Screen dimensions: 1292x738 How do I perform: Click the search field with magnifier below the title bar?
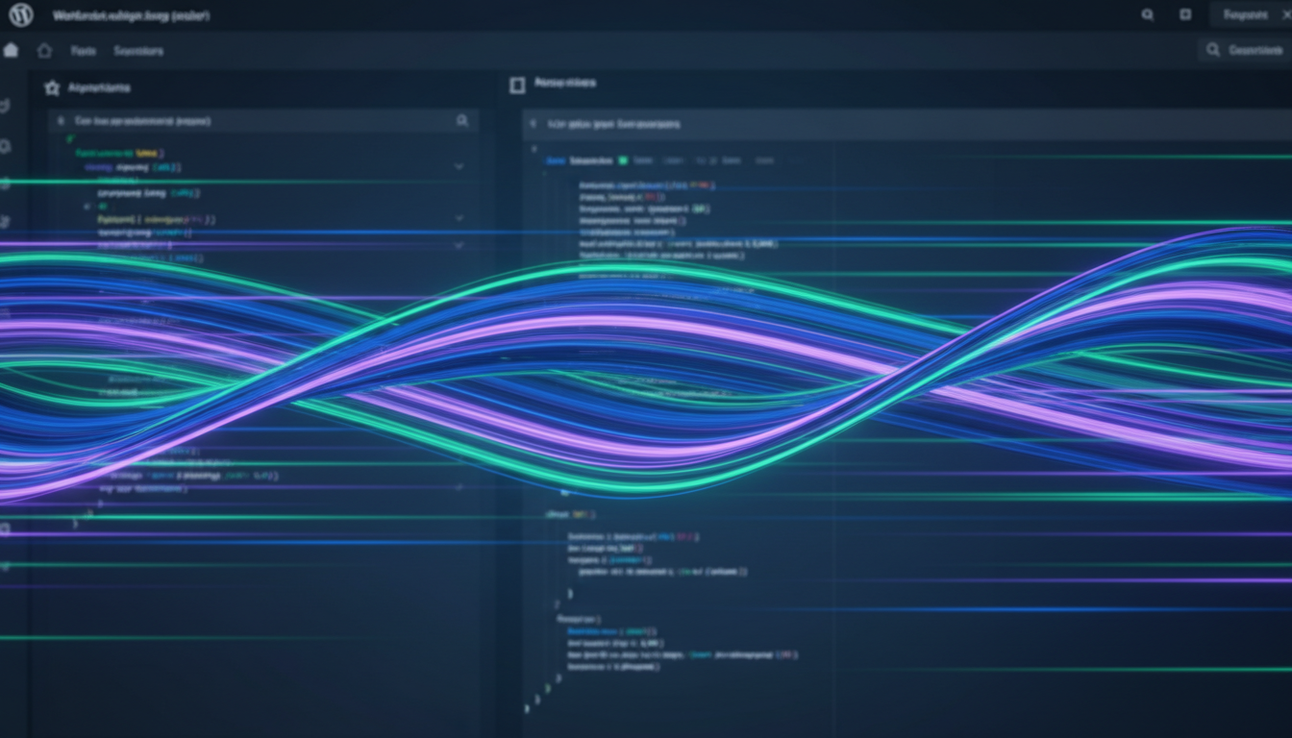[1244, 50]
